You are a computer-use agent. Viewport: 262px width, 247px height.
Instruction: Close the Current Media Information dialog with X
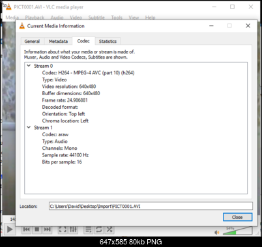[x=248, y=26]
